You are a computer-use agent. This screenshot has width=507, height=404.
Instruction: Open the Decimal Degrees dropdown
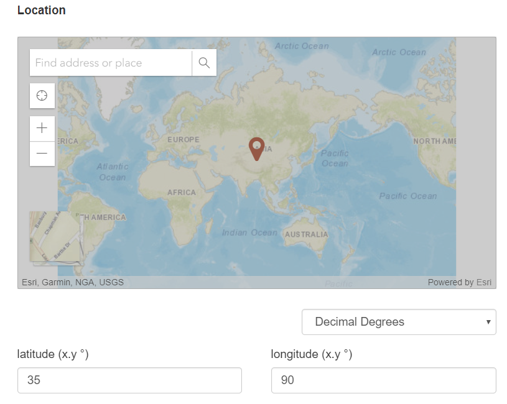click(399, 322)
